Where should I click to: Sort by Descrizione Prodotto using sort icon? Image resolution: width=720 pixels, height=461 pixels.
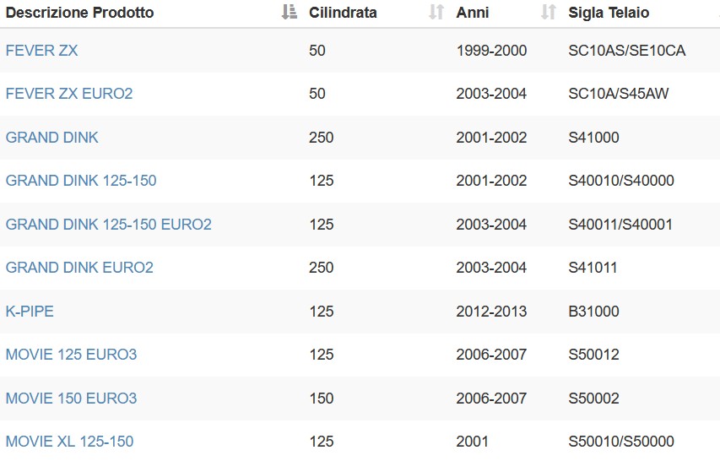290,13
